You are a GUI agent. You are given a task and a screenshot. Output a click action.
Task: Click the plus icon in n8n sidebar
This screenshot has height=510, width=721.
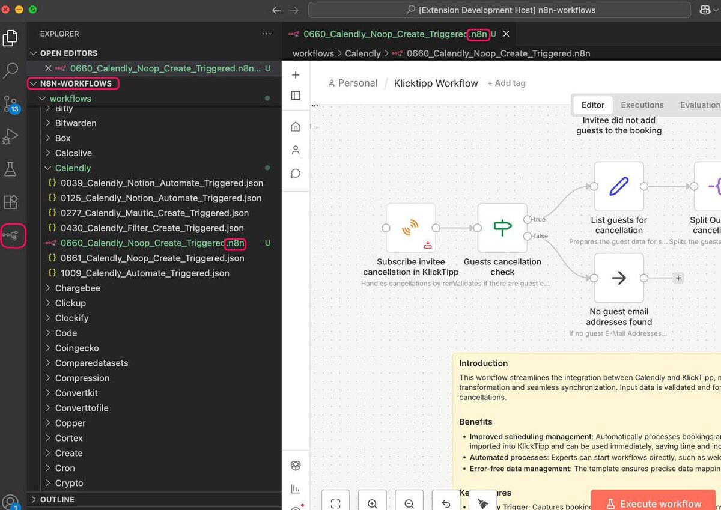pos(296,75)
